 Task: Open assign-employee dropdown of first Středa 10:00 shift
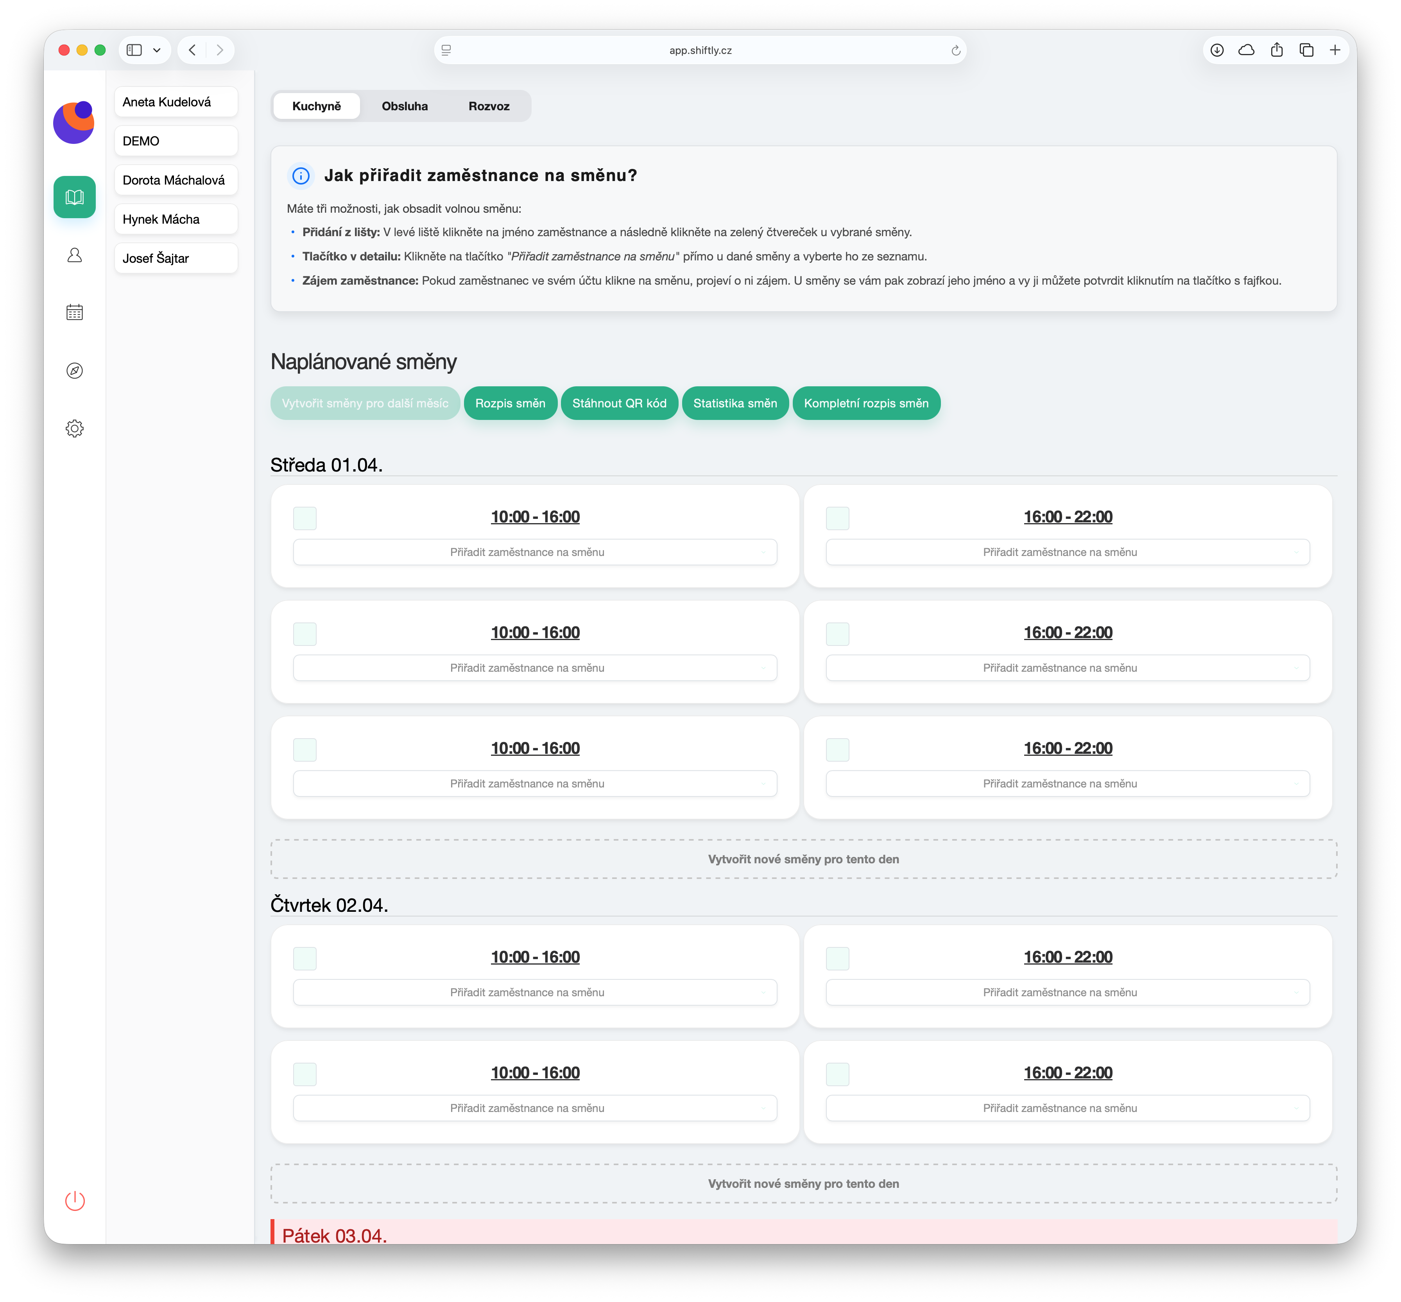click(x=535, y=552)
